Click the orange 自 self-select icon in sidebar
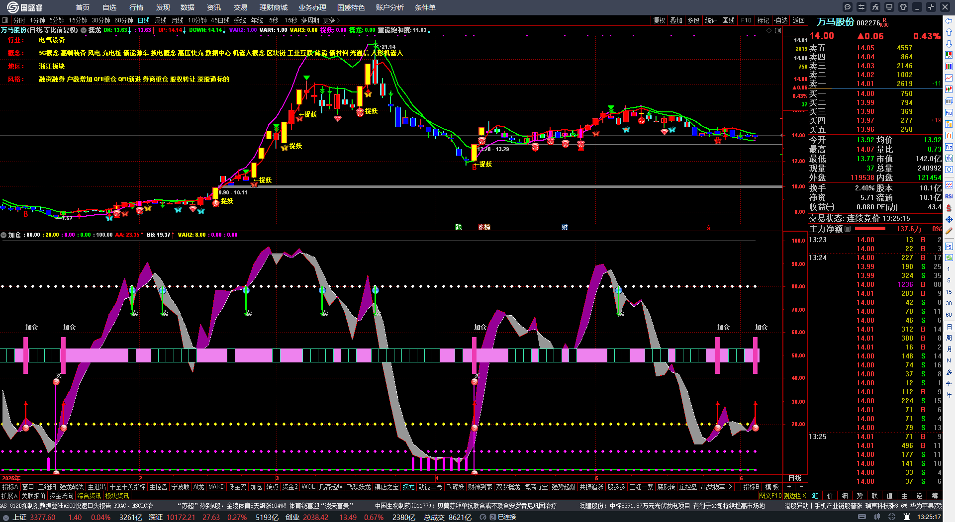This screenshot has width=955, height=522. pos(949,136)
